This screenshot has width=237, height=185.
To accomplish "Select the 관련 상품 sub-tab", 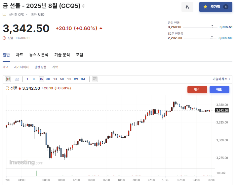I will [x=40, y=67].
